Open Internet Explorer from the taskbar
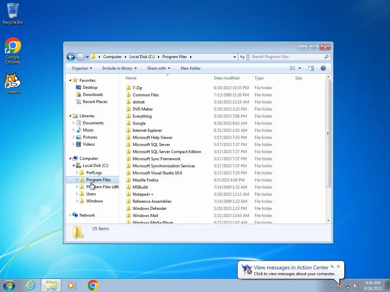The image size is (390, 292). click(x=30, y=285)
